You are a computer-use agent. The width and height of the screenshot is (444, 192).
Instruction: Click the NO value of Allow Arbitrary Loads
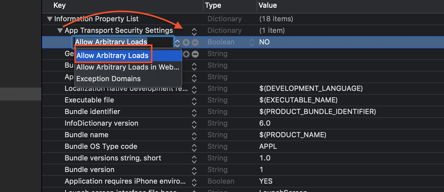[x=264, y=42]
